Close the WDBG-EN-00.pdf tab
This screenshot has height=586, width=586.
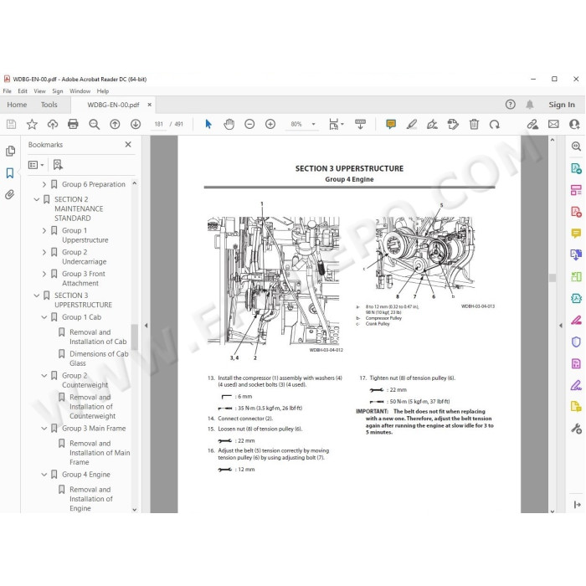150,105
